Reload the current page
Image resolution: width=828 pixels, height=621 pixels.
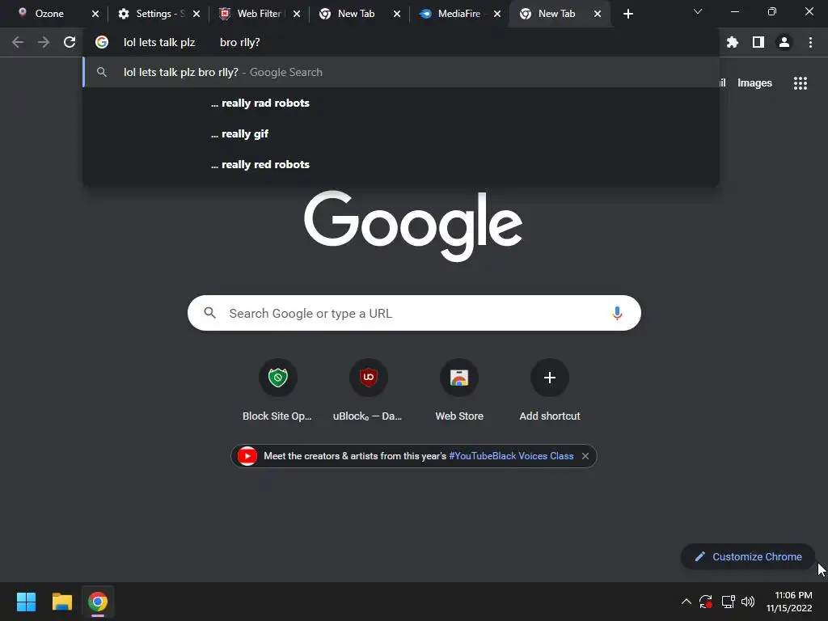pos(70,42)
